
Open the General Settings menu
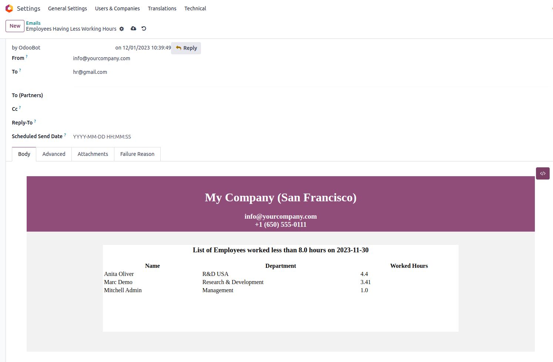coord(67,8)
